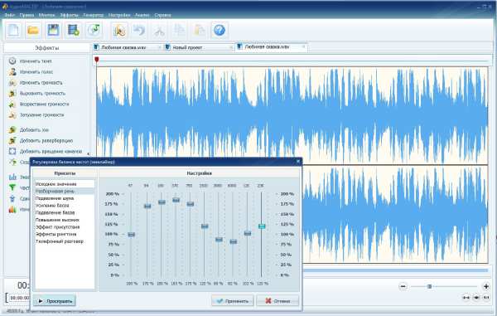This screenshot has height=316, width=497.
Task: Open the Настройки menu
Action: point(119,15)
